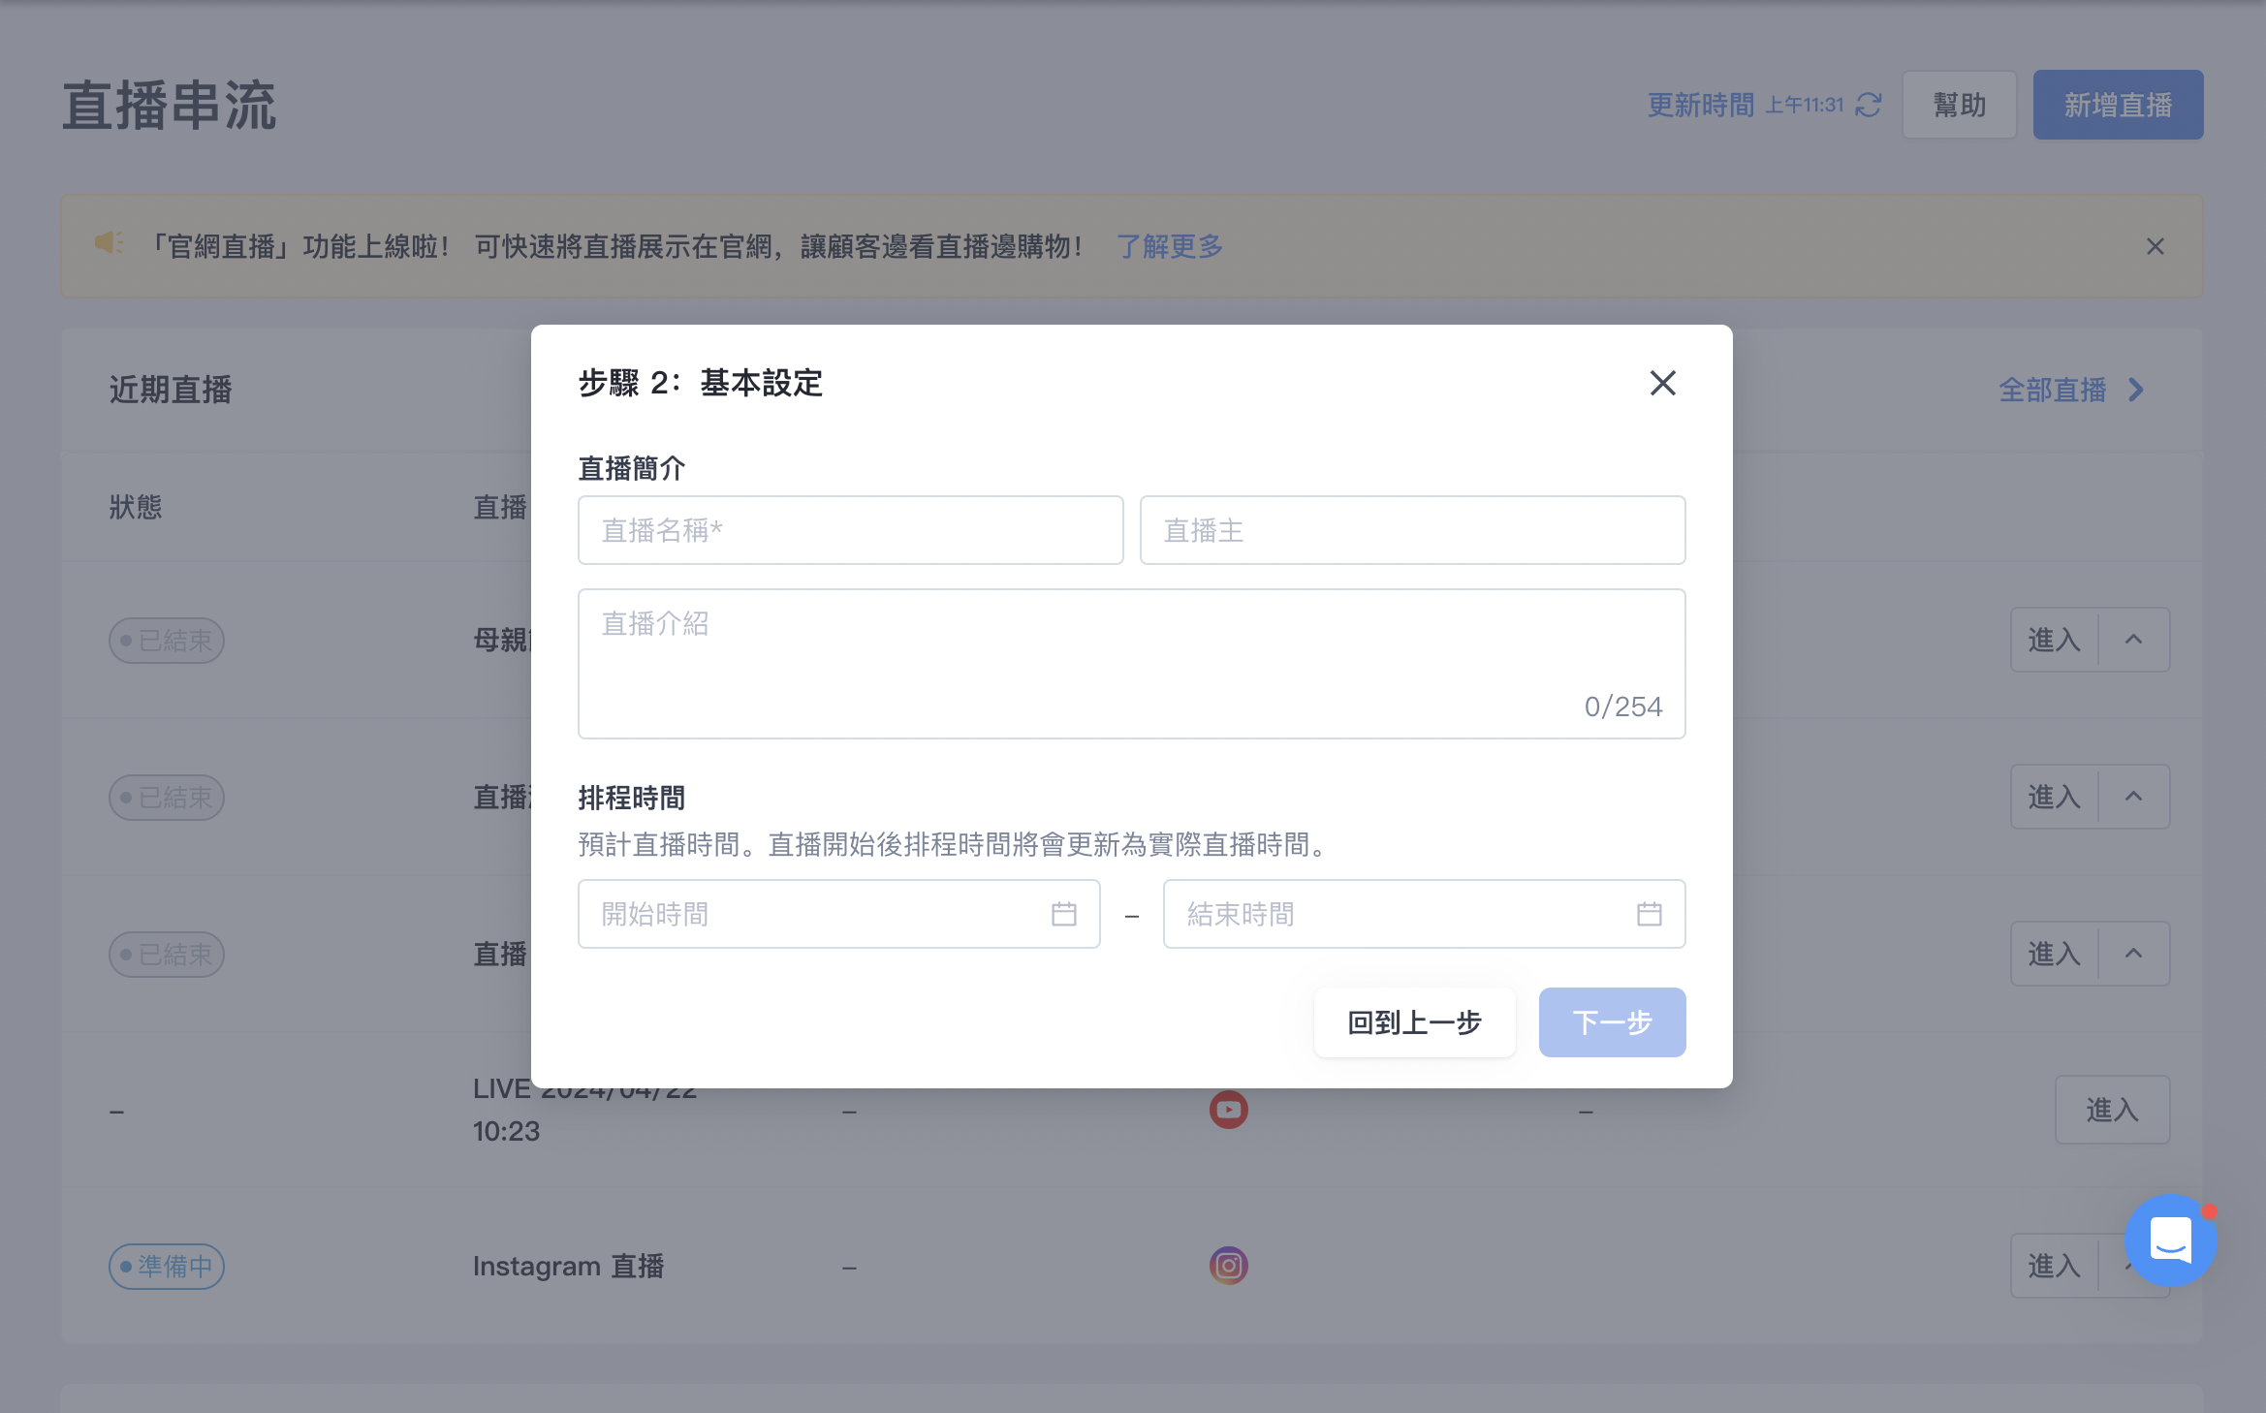The width and height of the screenshot is (2266, 1413).
Task: Click into the 直播介紹 text area
Action: click(1131, 664)
